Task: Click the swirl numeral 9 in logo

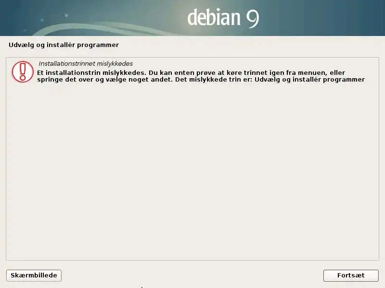Action: click(253, 19)
